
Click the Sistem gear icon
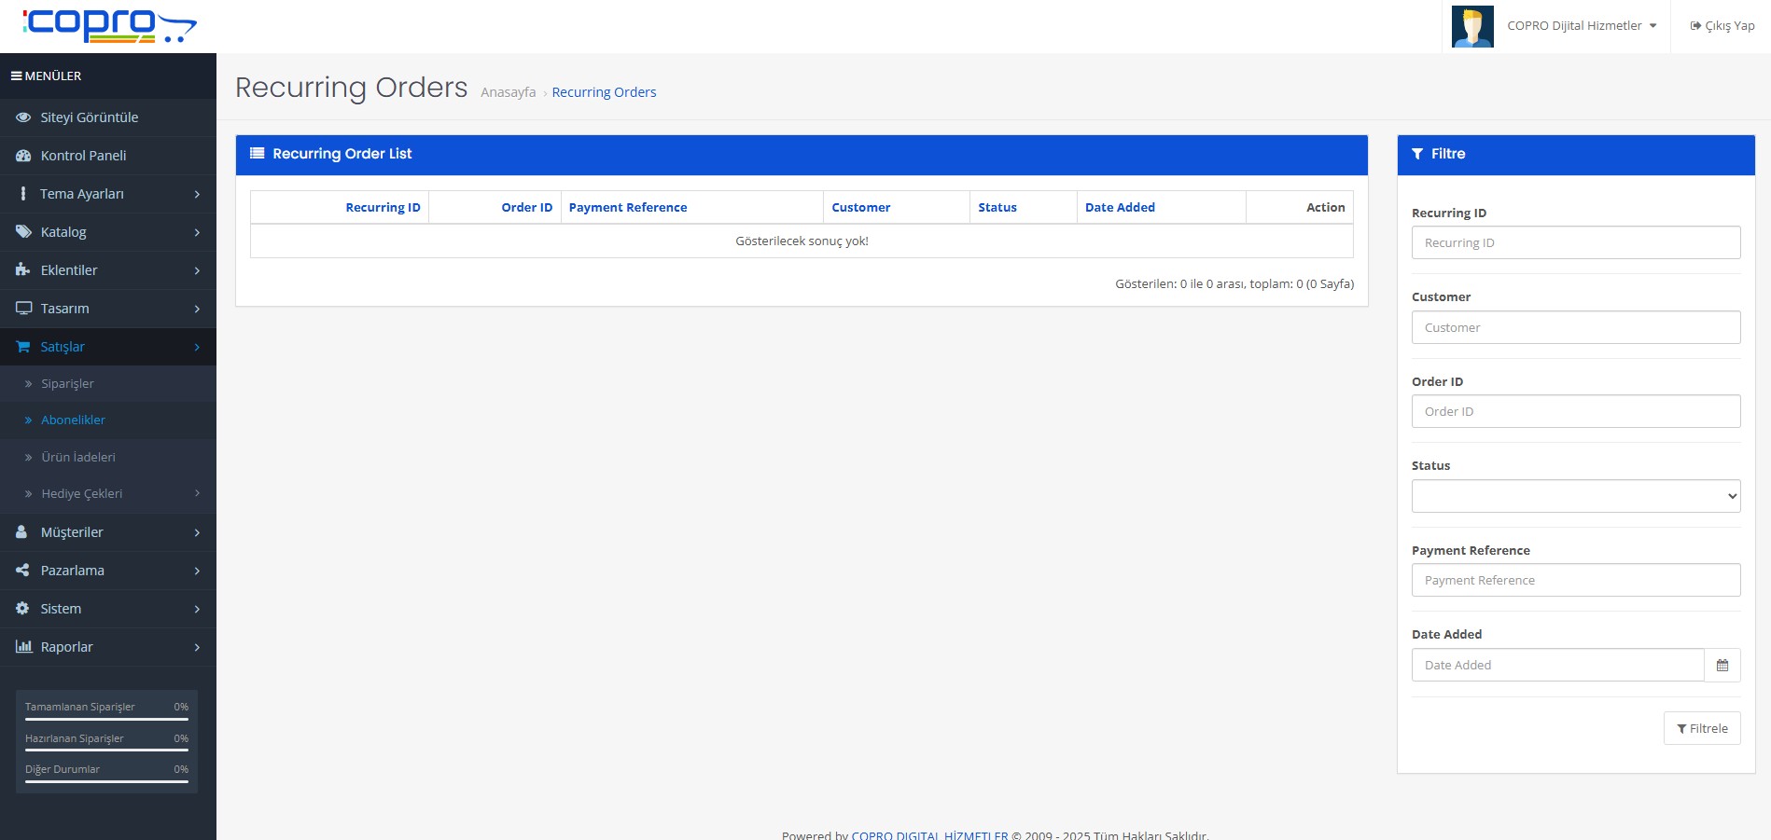(x=23, y=609)
